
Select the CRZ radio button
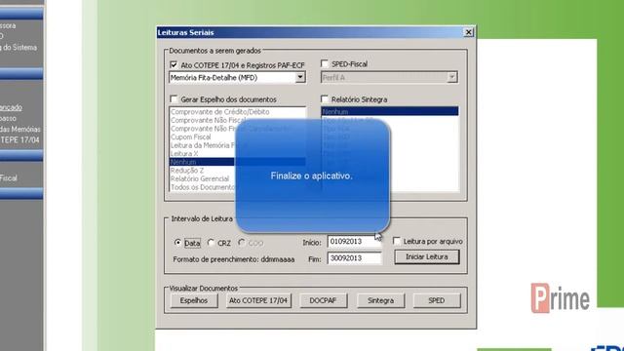(211, 243)
